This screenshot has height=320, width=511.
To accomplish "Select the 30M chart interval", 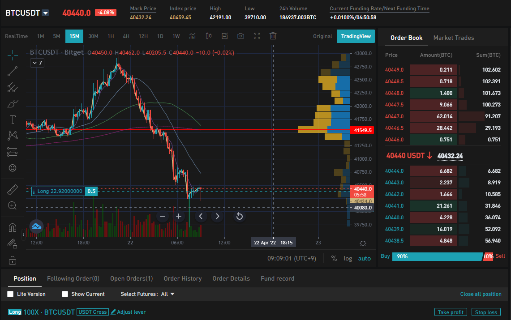I will coord(93,36).
